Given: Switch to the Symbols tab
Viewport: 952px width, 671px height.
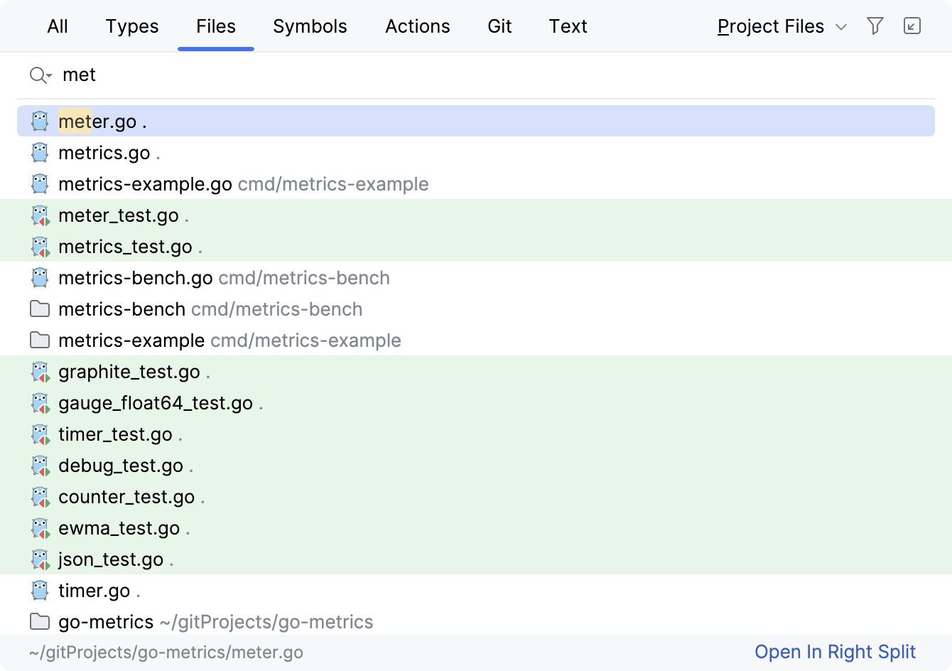Looking at the screenshot, I should point(310,26).
